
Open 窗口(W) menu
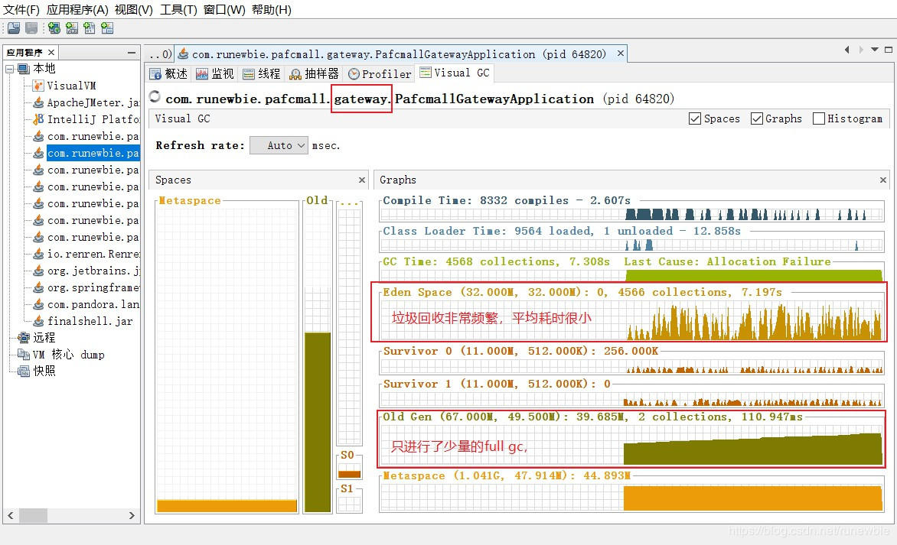224,10
